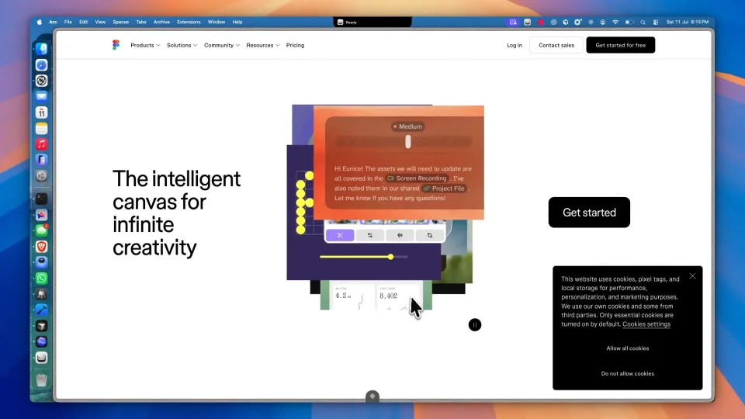Open Control Center in the menu bar

pos(656,22)
